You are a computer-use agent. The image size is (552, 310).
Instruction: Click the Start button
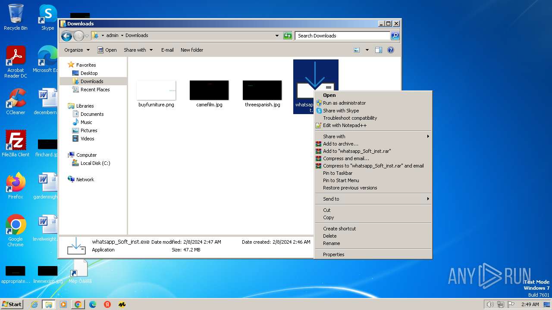(12, 304)
